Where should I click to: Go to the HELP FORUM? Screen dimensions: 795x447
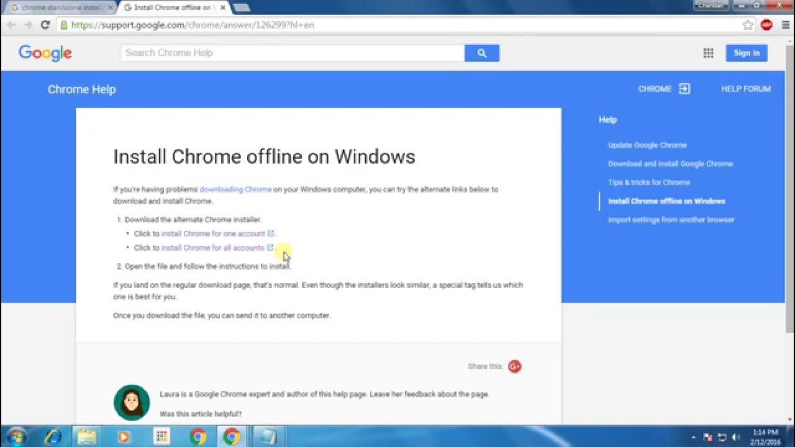[746, 89]
